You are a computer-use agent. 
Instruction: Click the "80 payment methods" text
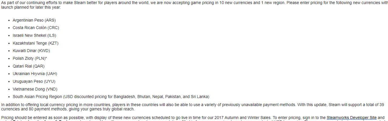[x=45, y=110]
